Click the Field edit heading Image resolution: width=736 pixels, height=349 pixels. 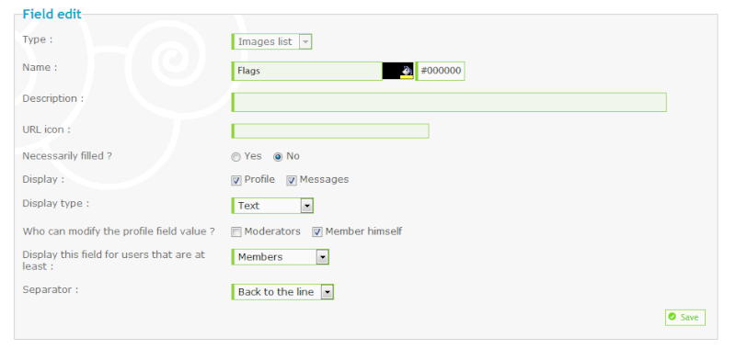click(x=52, y=14)
